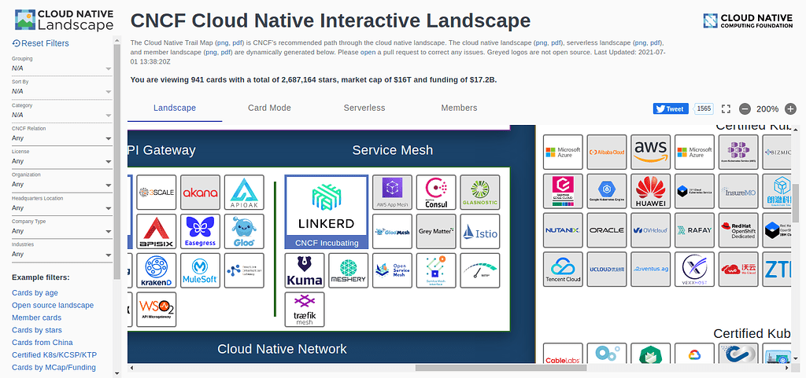Open the Traefik Mesh card

[305, 310]
